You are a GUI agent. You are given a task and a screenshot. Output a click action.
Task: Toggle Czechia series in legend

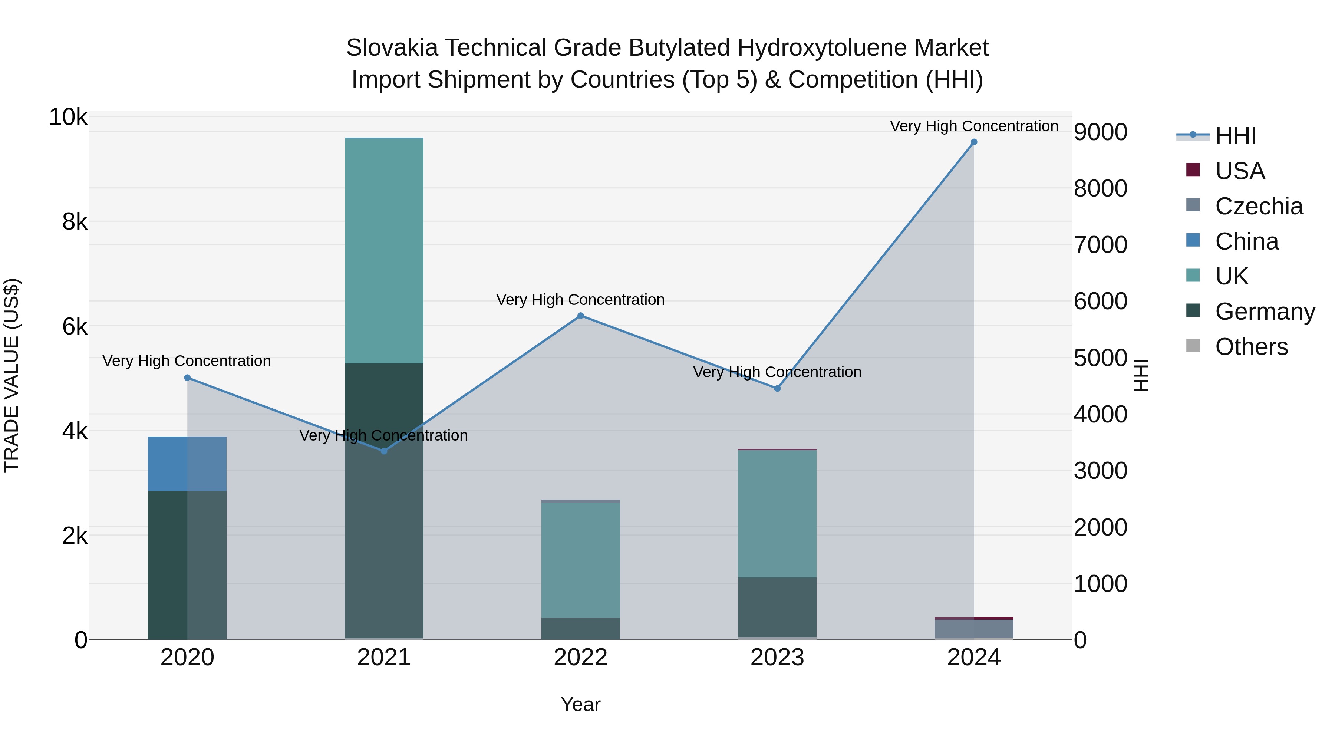pyautogui.click(x=1244, y=206)
